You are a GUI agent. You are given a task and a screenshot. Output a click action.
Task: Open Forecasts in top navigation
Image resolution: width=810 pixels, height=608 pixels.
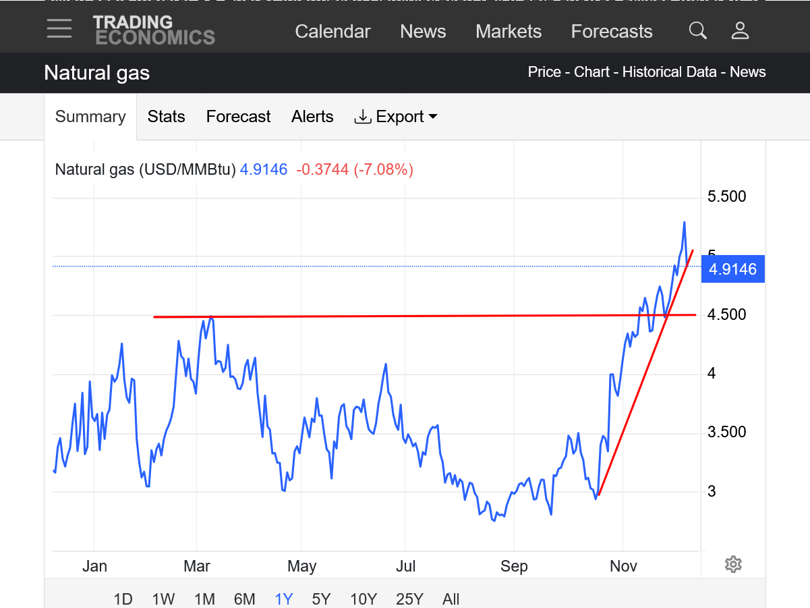pyautogui.click(x=612, y=32)
